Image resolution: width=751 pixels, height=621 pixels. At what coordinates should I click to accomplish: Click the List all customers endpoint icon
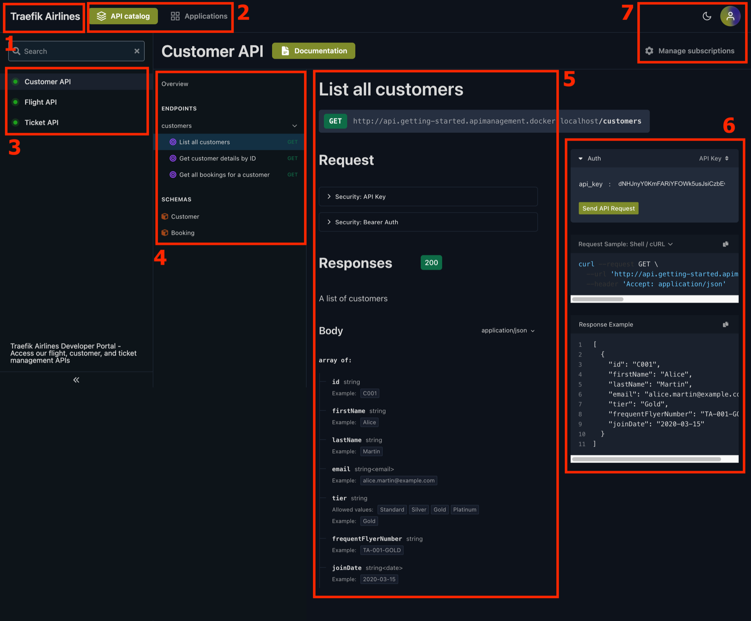pos(173,142)
